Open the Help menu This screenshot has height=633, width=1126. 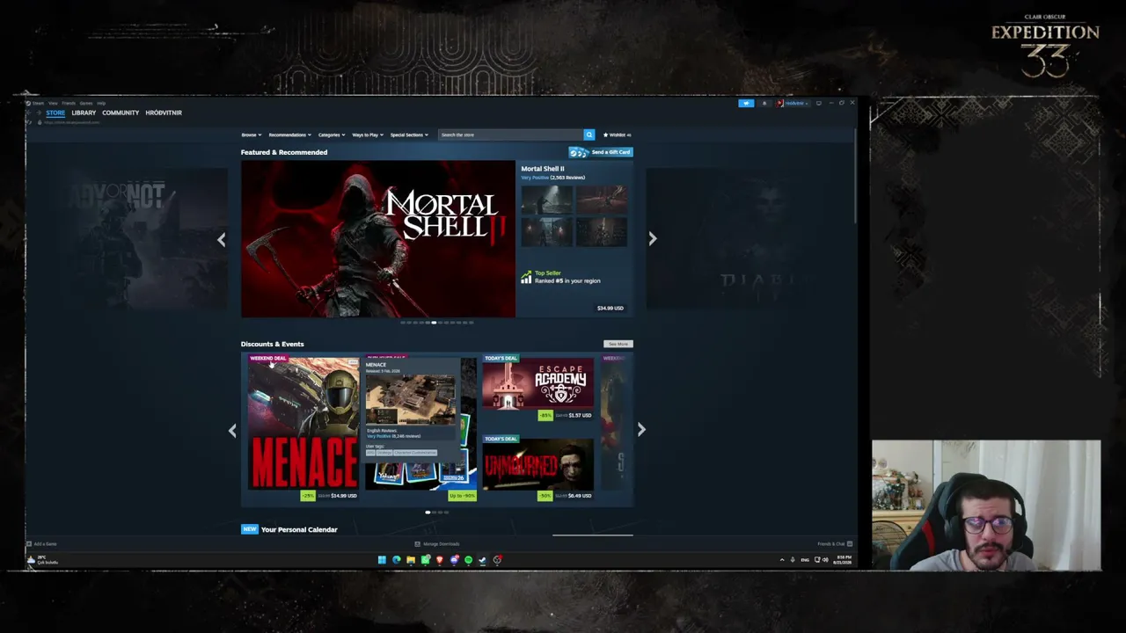coord(101,103)
